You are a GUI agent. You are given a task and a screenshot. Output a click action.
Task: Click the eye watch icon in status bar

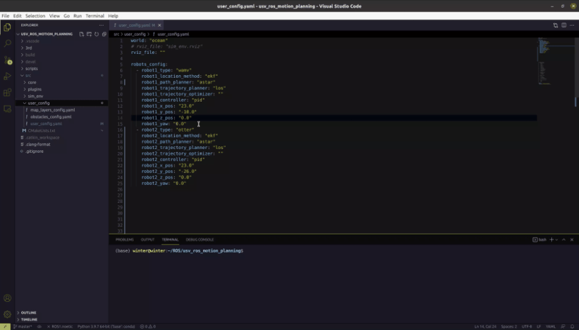click(39, 326)
